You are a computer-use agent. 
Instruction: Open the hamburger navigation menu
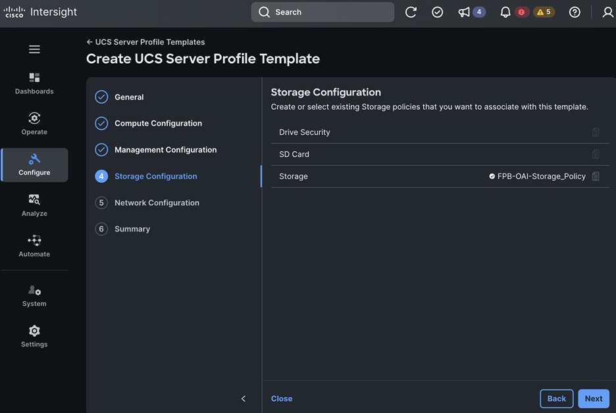[34, 49]
